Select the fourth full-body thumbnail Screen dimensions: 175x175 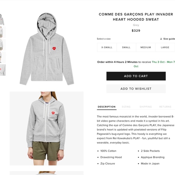3,57
